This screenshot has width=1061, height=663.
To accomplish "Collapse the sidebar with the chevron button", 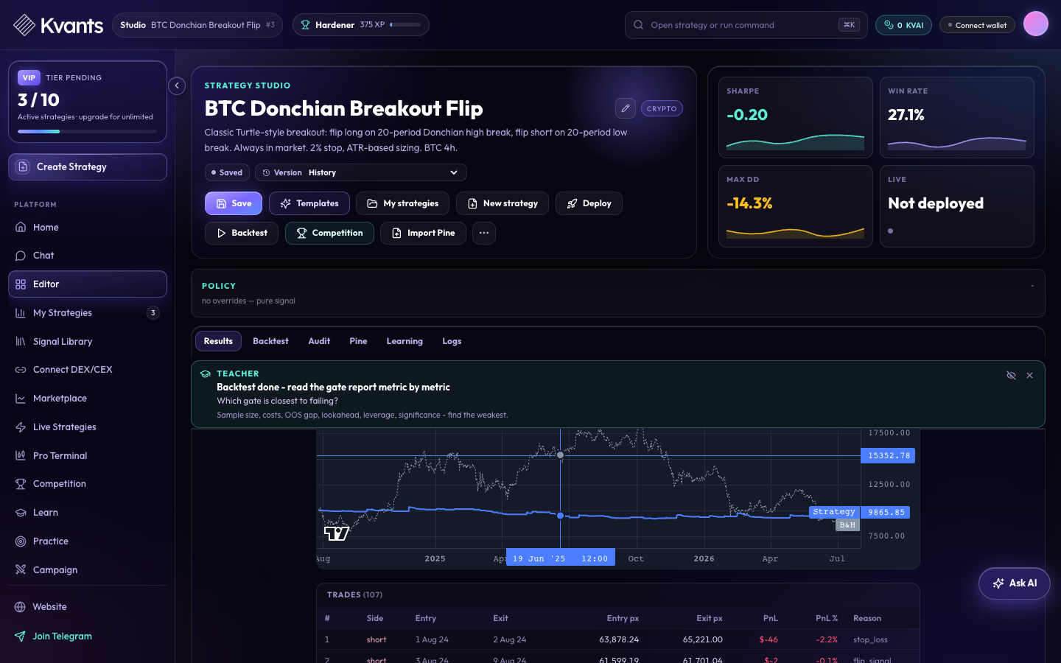I will click(177, 86).
